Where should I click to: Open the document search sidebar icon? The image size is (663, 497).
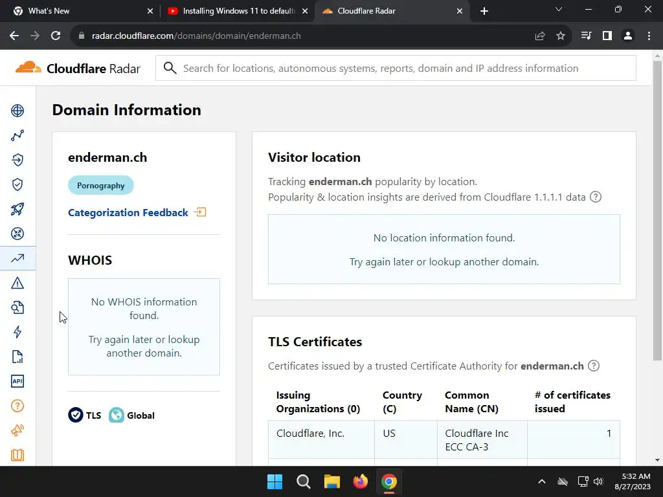point(17,307)
